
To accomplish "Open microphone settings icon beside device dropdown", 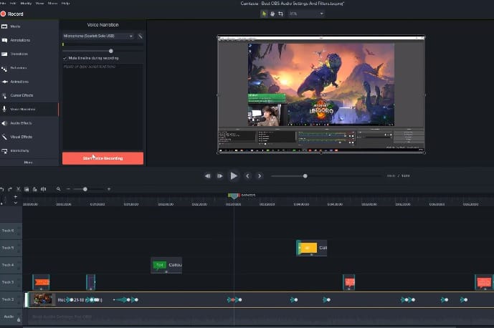I will (x=141, y=36).
